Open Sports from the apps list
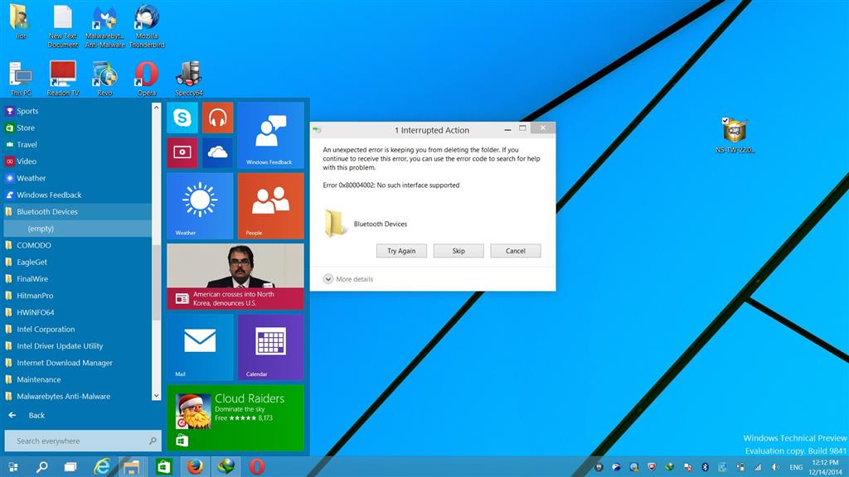 [x=77, y=111]
